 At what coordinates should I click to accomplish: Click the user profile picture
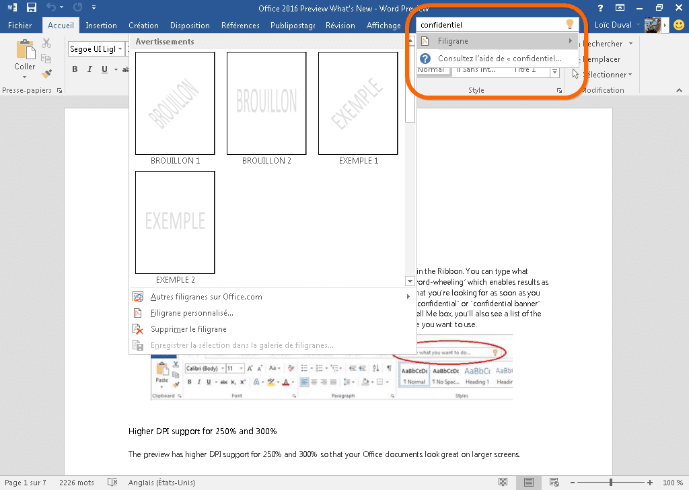pyautogui.click(x=653, y=25)
